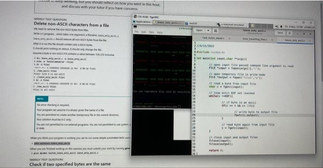323x168 pixels.
Task: Switch to test10 folder taskbar item
Action: point(191,24)
